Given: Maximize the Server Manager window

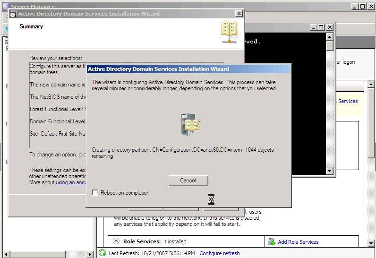Looking at the screenshot, I should [x=363, y=7].
